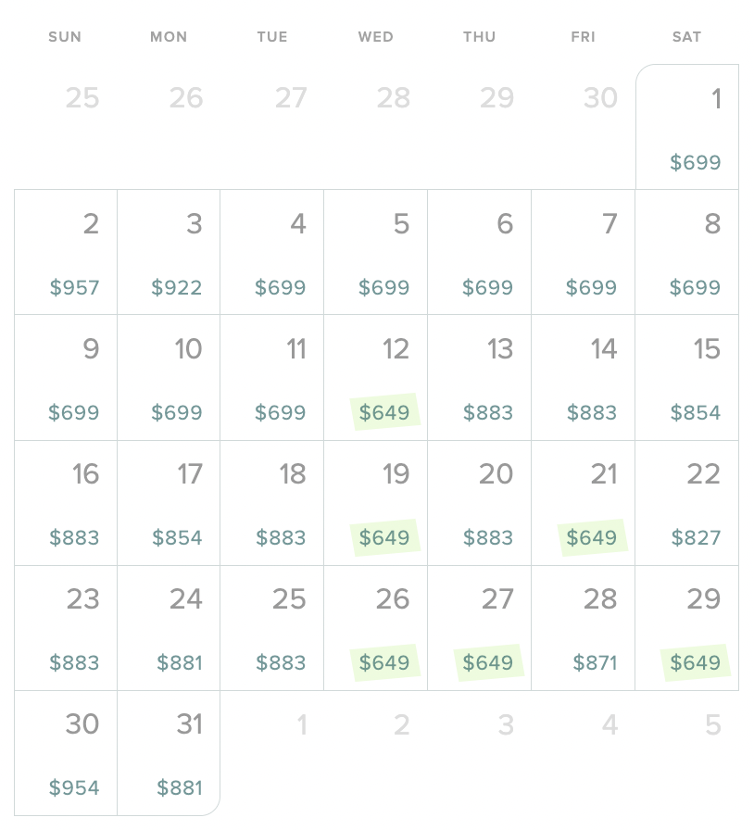Choose Sunday the 2nd at $957
Image resolution: width=754 pixels, height=830 pixels.
66,252
